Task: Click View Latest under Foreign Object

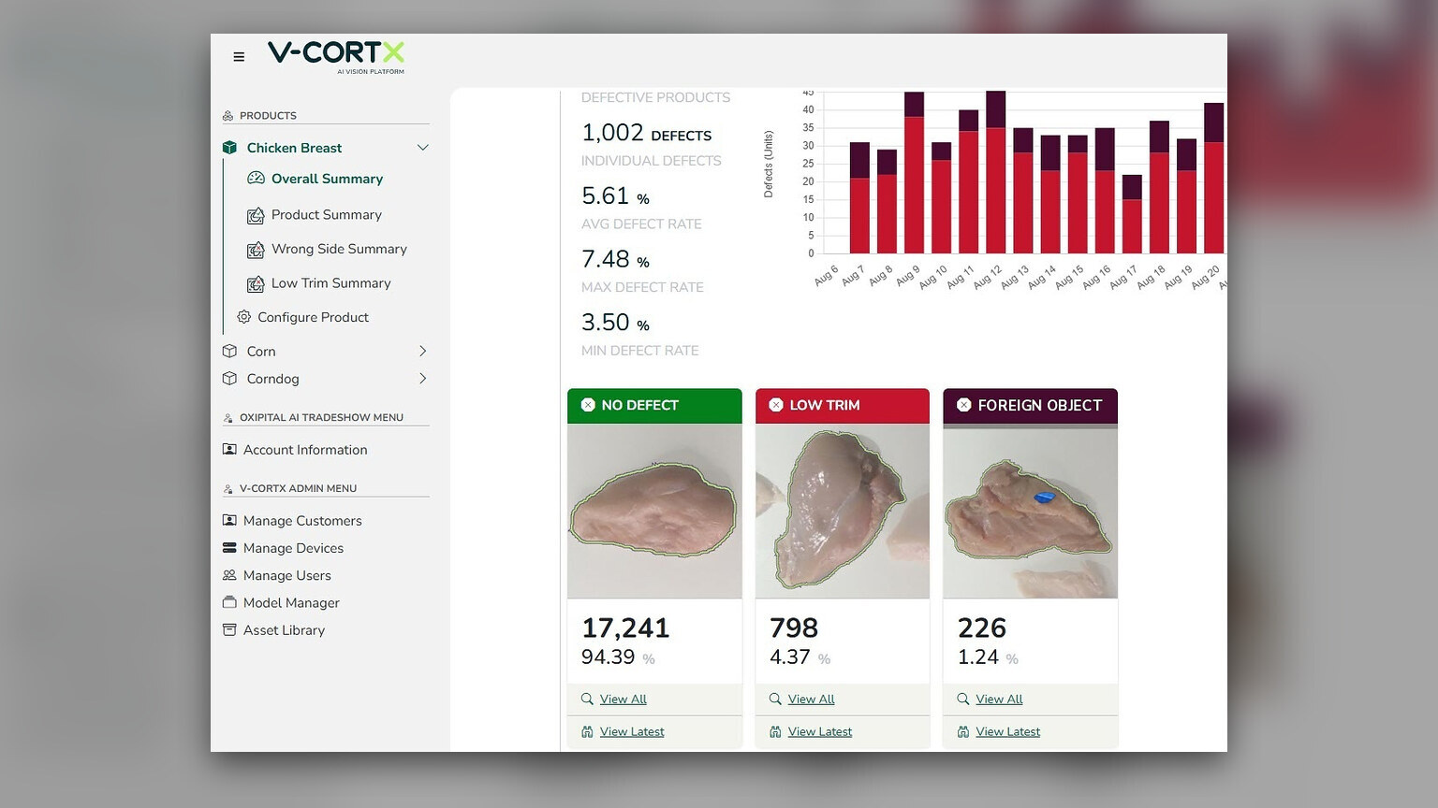Action: click(1008, 732)
